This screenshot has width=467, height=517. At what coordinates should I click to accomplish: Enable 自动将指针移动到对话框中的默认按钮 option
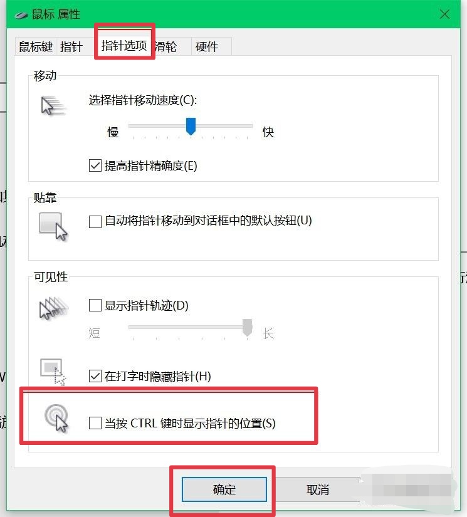coord(95,222)
